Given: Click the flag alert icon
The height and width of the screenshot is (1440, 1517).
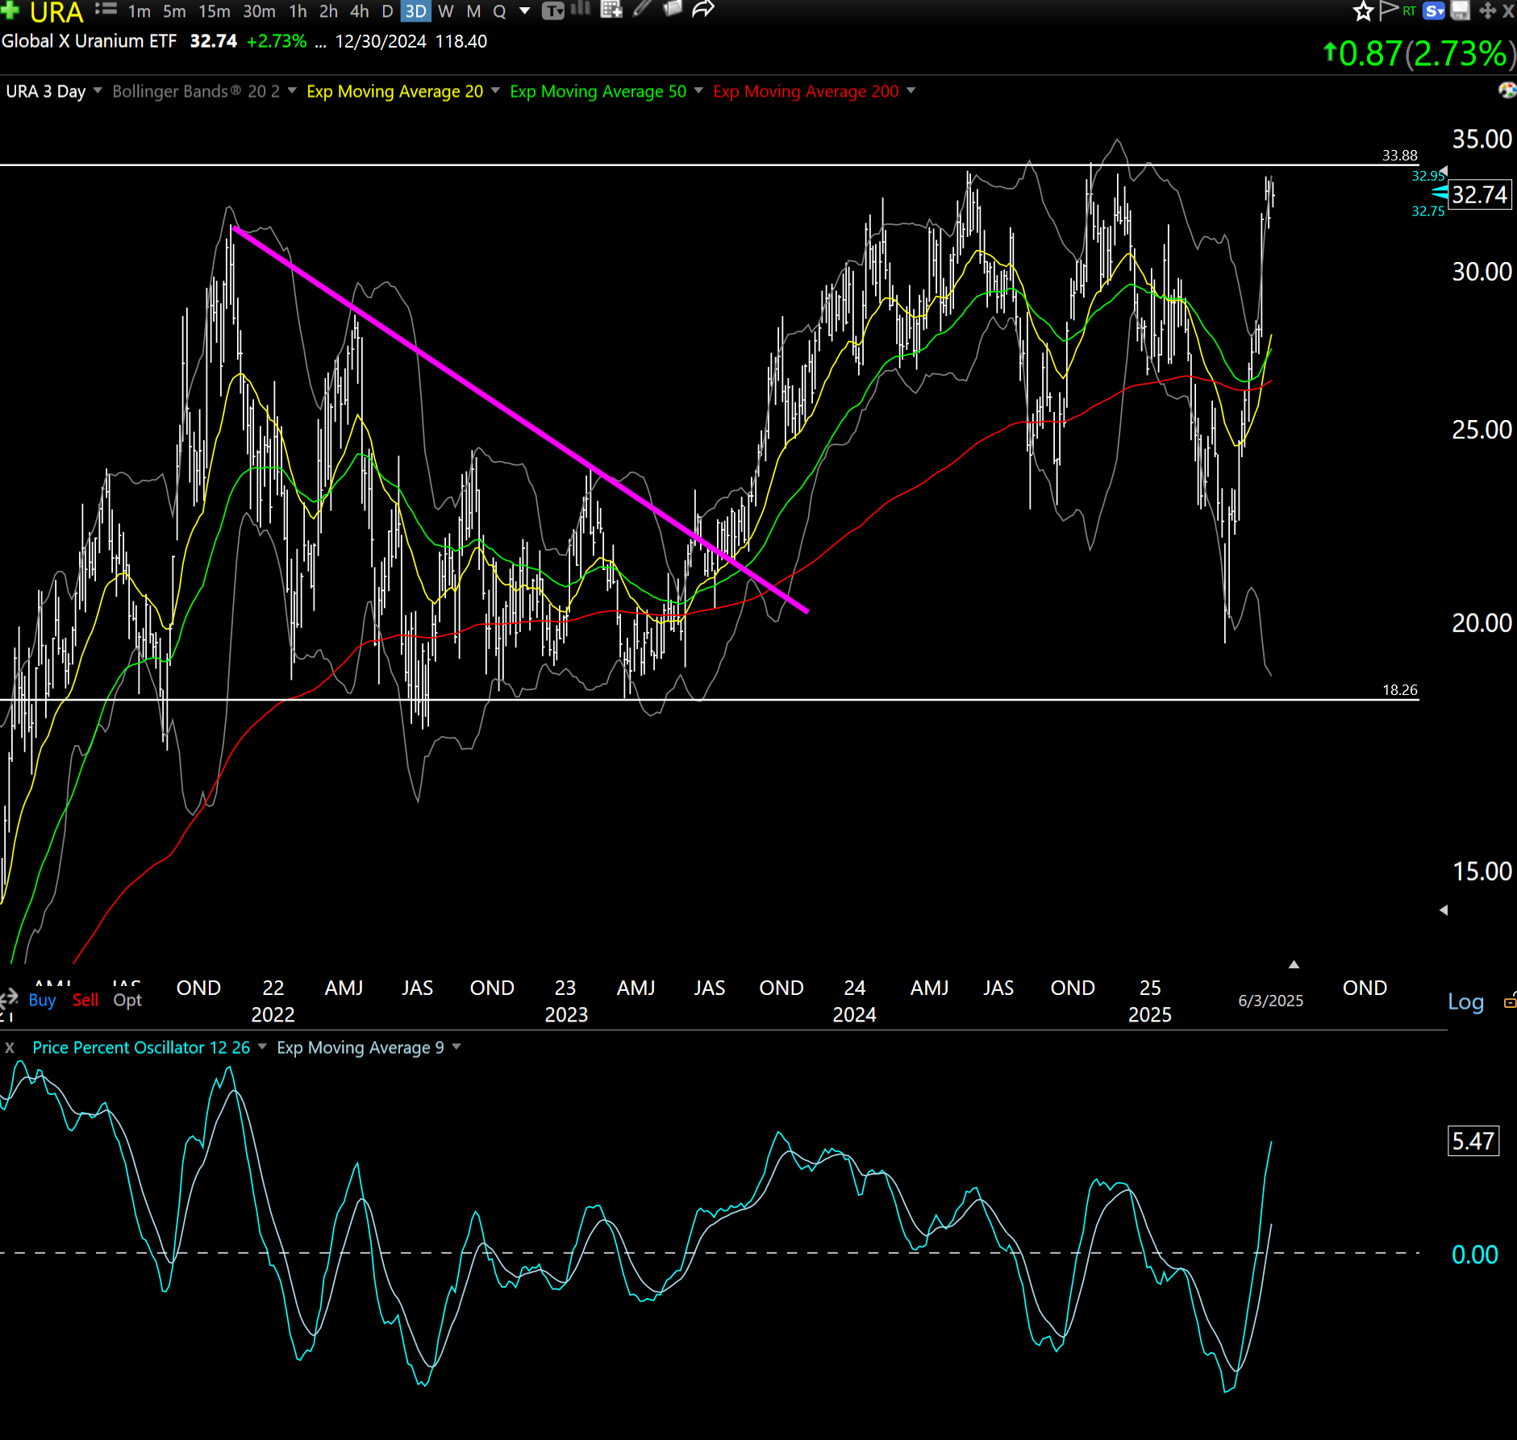Looking at the screenshot, I should click(x=1388, y=10).
